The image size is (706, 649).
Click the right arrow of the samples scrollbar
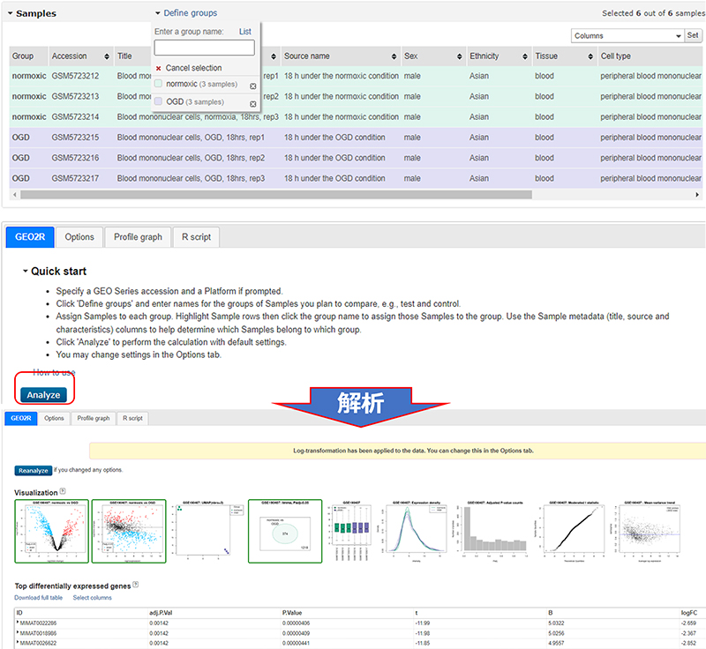(697, 195)
